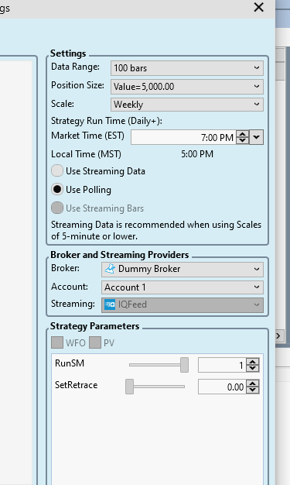
Task: Toggle the PV checkbox
Action: 95,342
